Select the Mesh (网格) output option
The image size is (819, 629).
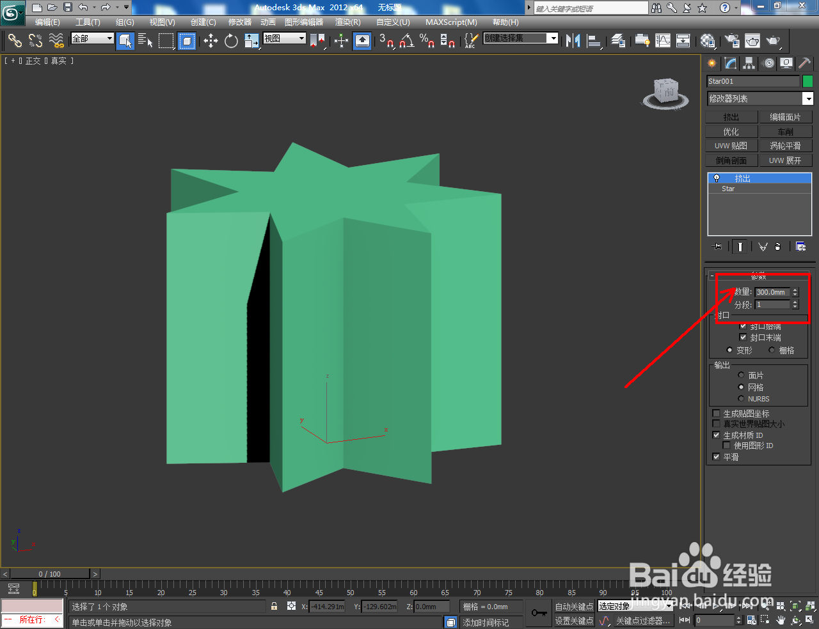click(x=741, y=387)
